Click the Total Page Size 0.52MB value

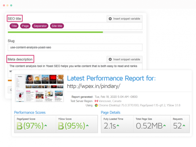[x=149, y=126]
